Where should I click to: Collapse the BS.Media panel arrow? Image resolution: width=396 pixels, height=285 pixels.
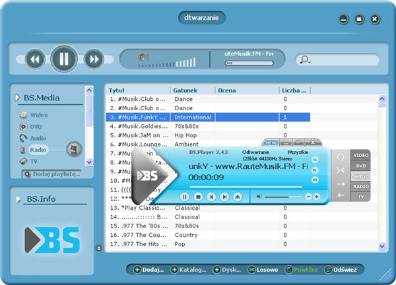(16, 98)
